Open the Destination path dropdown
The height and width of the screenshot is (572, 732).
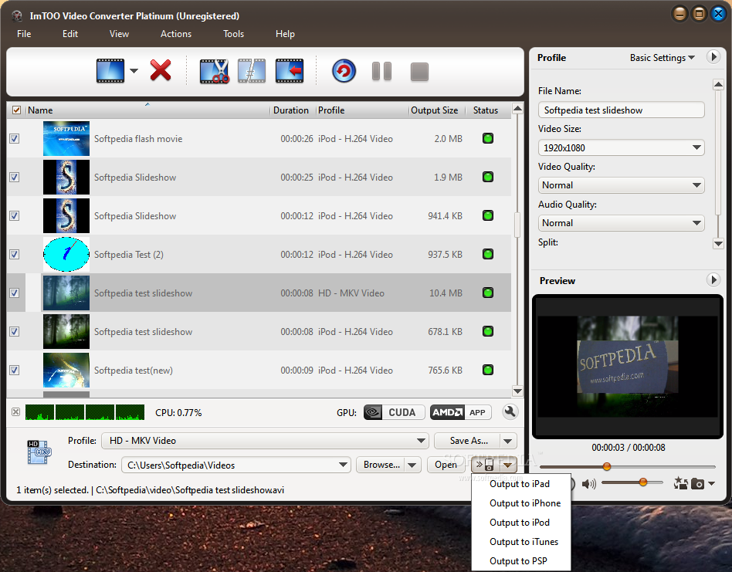point(343,465)
